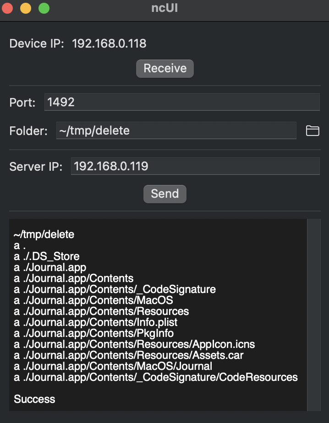Image resolution: width=329 pixels, height=423 pixels.
Task: Click the ncUI window title
Action: 164,8
